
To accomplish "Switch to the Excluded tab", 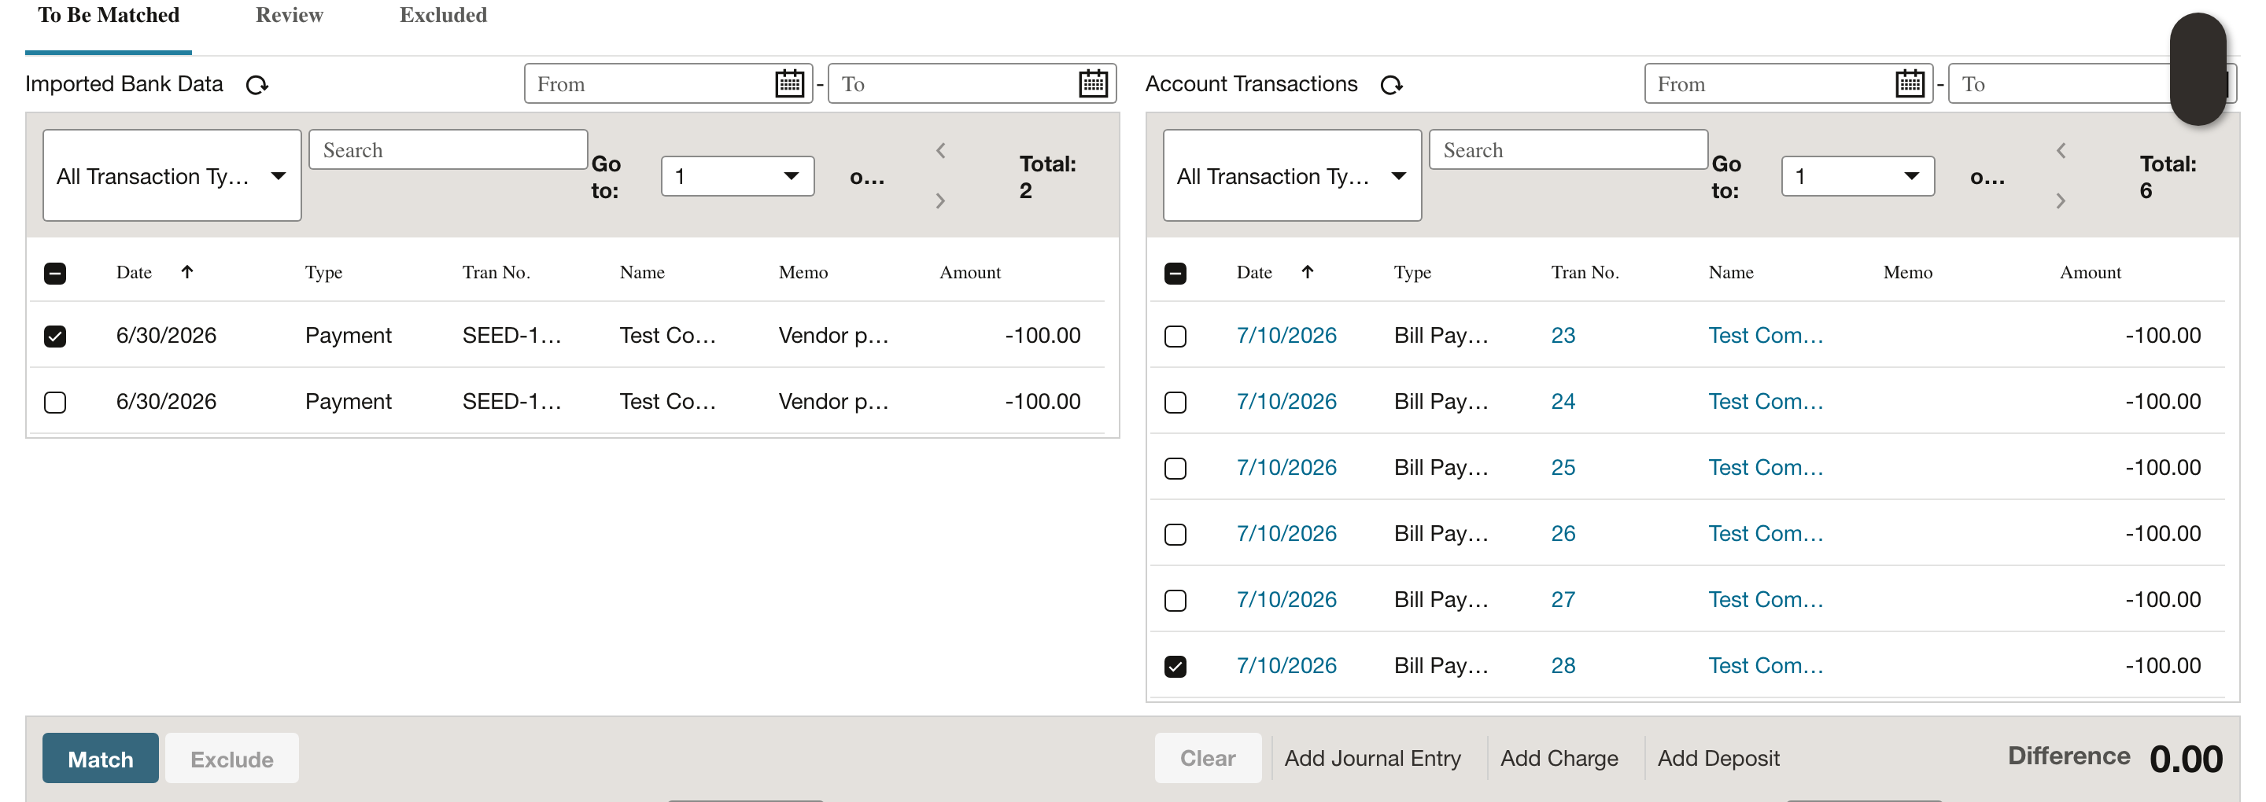I will 443,16.
